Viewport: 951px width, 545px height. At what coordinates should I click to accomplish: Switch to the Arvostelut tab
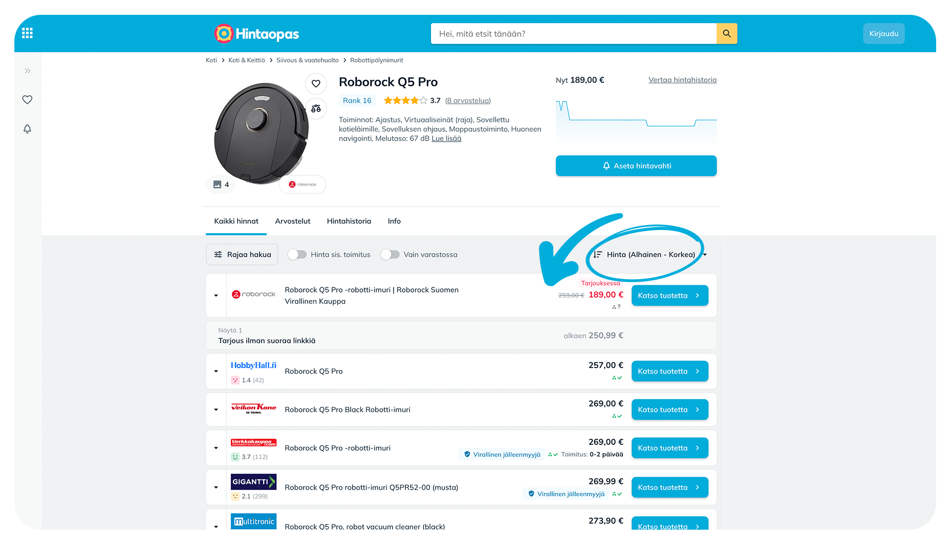[292, 221]
